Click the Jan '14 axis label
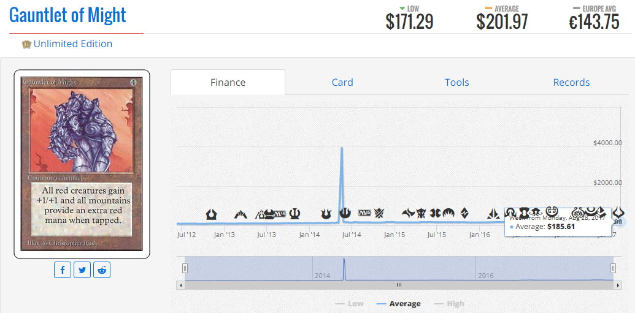 coord(309,234)
